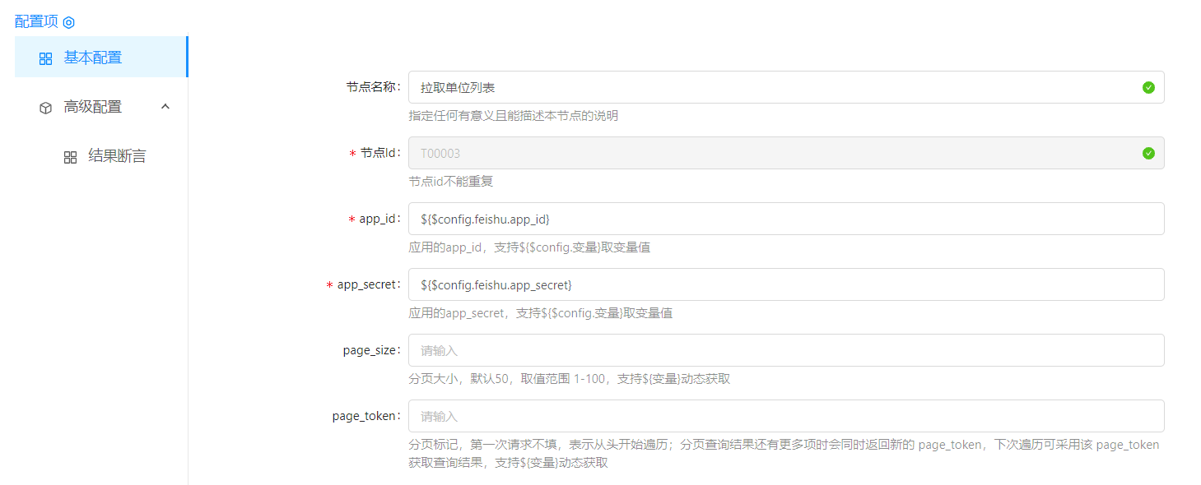The height and width of the screenshot is (485, 1201).
Task: Select the 基本配置 menu item
Action: point(93,58)
